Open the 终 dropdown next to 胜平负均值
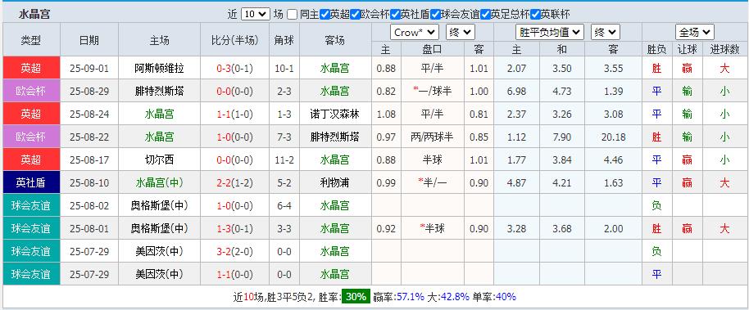Image resolution: width=749 pixels, height=310 pixels. (x=606, y=33)
